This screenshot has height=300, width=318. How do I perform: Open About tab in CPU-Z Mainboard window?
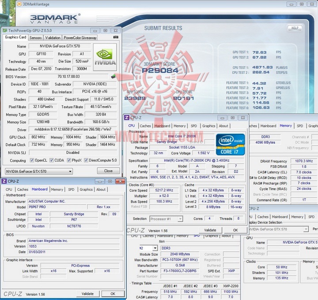click(x=101, y=189)
